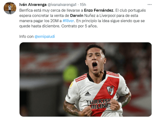Screen dimensions: 154x119
Task: Open the Iván Alvarenga display name
Action: (x=33, y=5)
